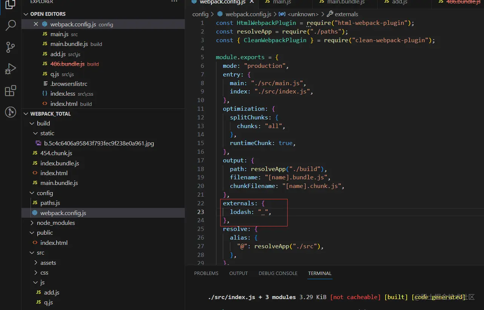Screen dimensions: 484x310
Task: Click CleanWebpackPlugin on line 3
Action: coord(275,40)
